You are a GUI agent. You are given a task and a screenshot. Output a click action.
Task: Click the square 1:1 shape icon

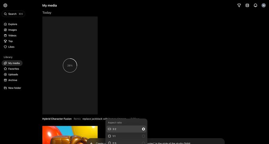pos(109,136)
